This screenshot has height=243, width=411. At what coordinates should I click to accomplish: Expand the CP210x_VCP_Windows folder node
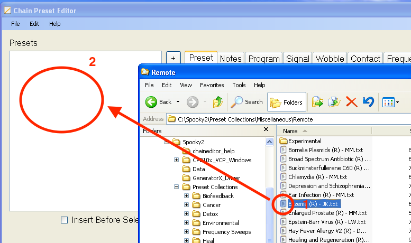point(176,160)
